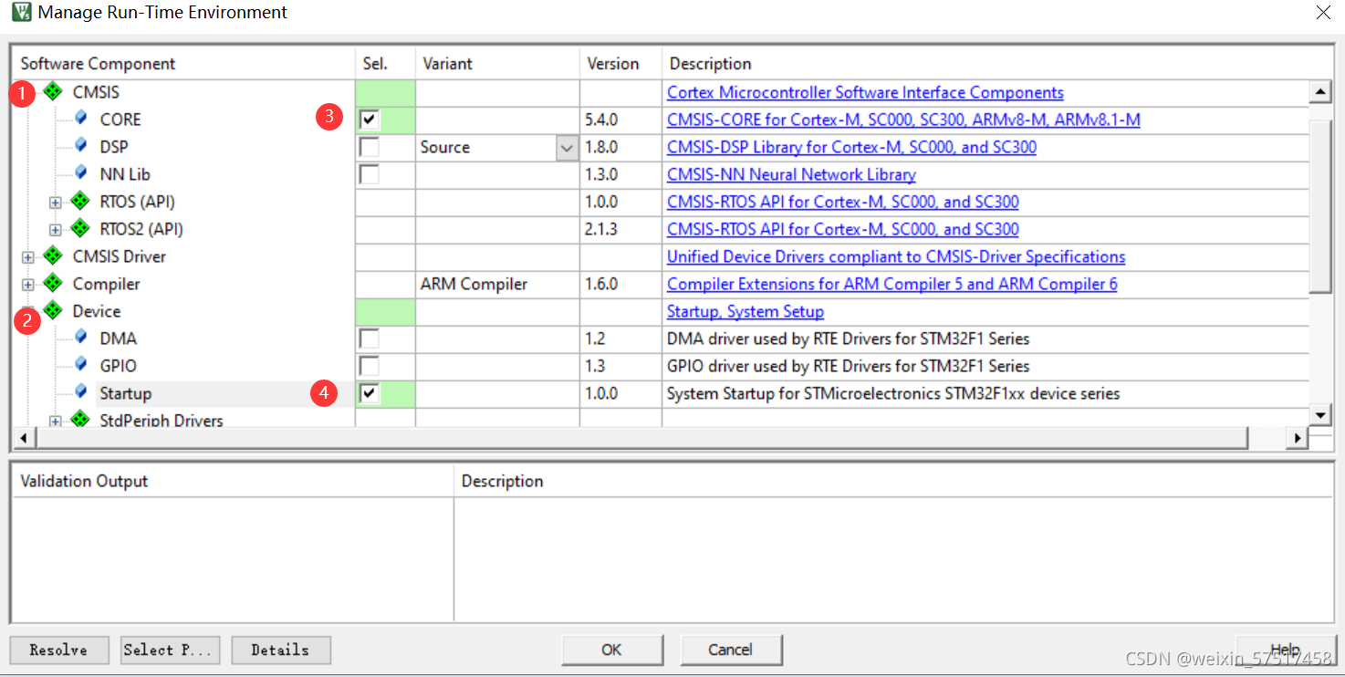Click the Version column header
Screen dimensions: 1345x677
pyautogui.click(x=620, y=64)
